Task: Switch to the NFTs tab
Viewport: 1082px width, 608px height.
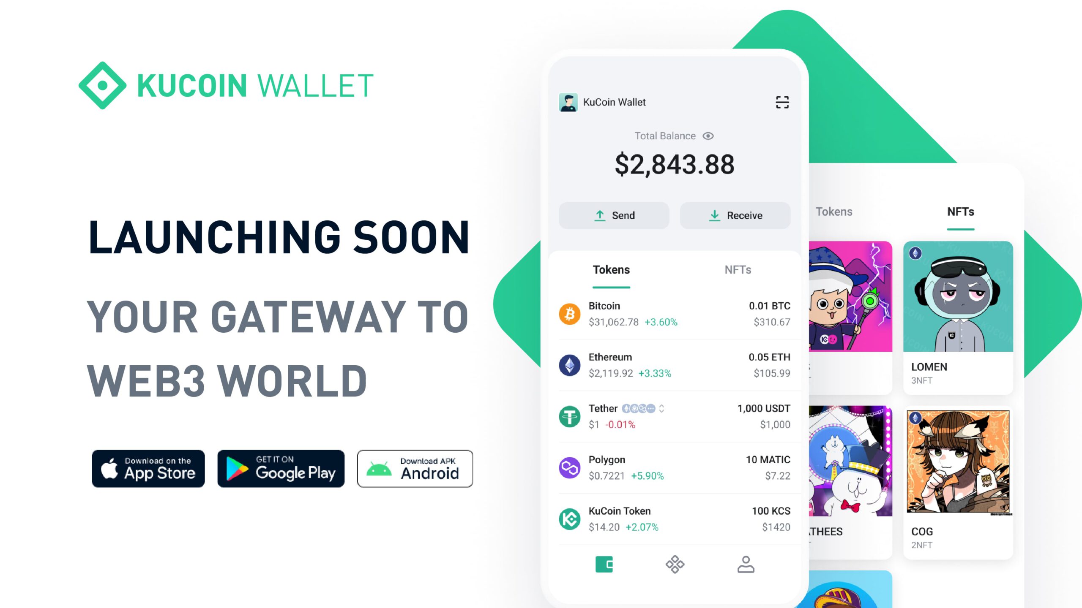Action: pyautogui.click(x=738, y=269)
